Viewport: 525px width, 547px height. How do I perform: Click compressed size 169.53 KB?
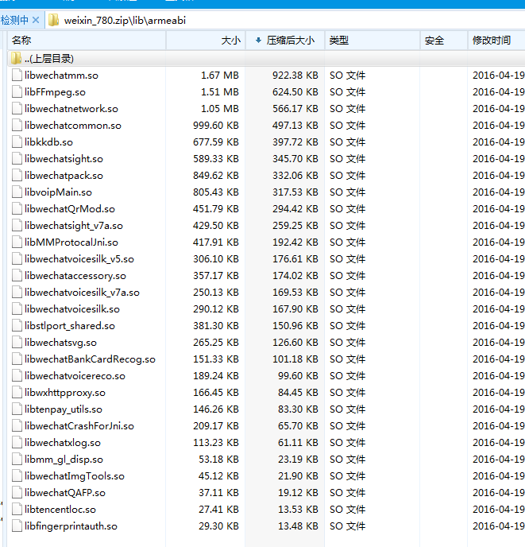(x=295, y=293)
